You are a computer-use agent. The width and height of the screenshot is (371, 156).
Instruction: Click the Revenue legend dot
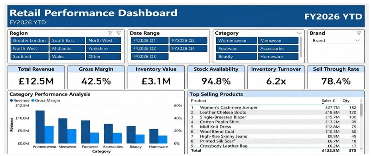[x=11, y=101]
